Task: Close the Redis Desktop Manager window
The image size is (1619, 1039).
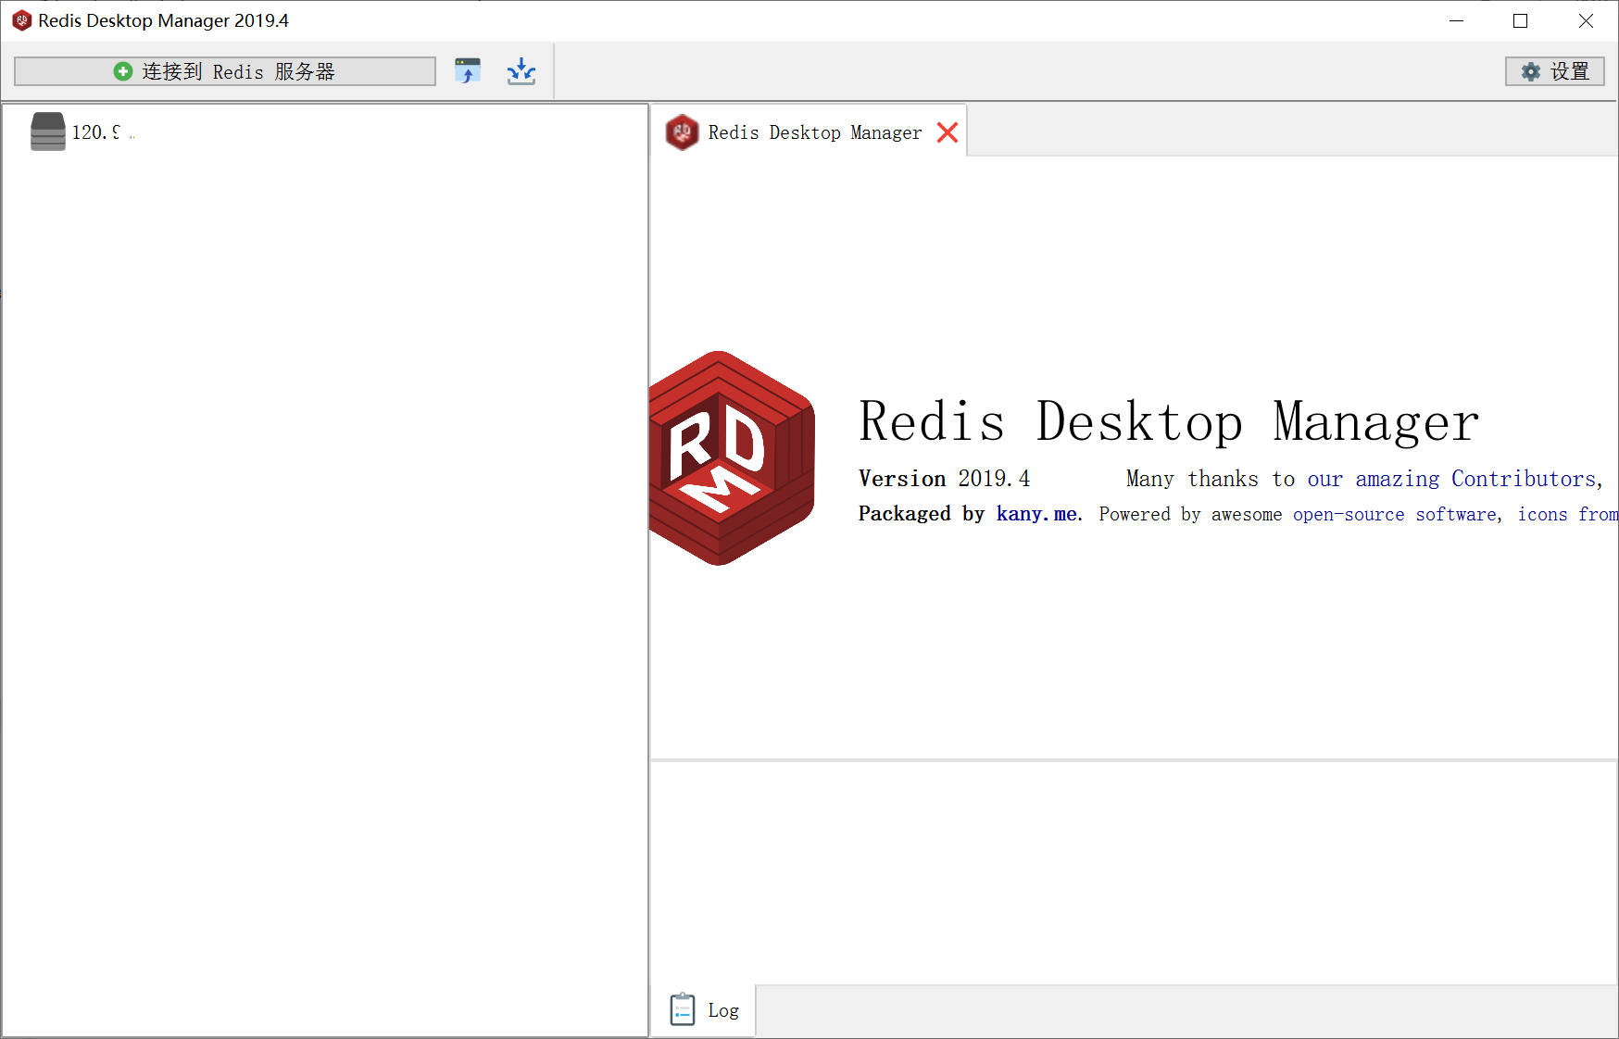Action: [x=1586, y=20]
